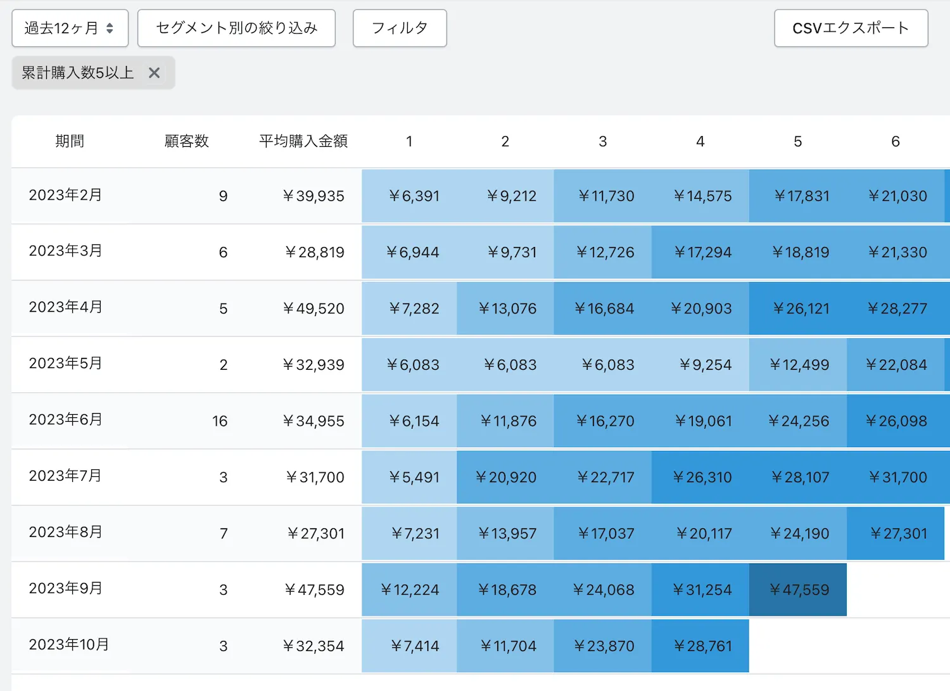Click column header 1
This screenshot has width=950, height=691.
point(409,141)
